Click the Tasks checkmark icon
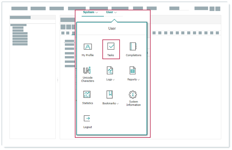Image resolution: width=232 pixels, height=150 pixels. pos(111,46)
